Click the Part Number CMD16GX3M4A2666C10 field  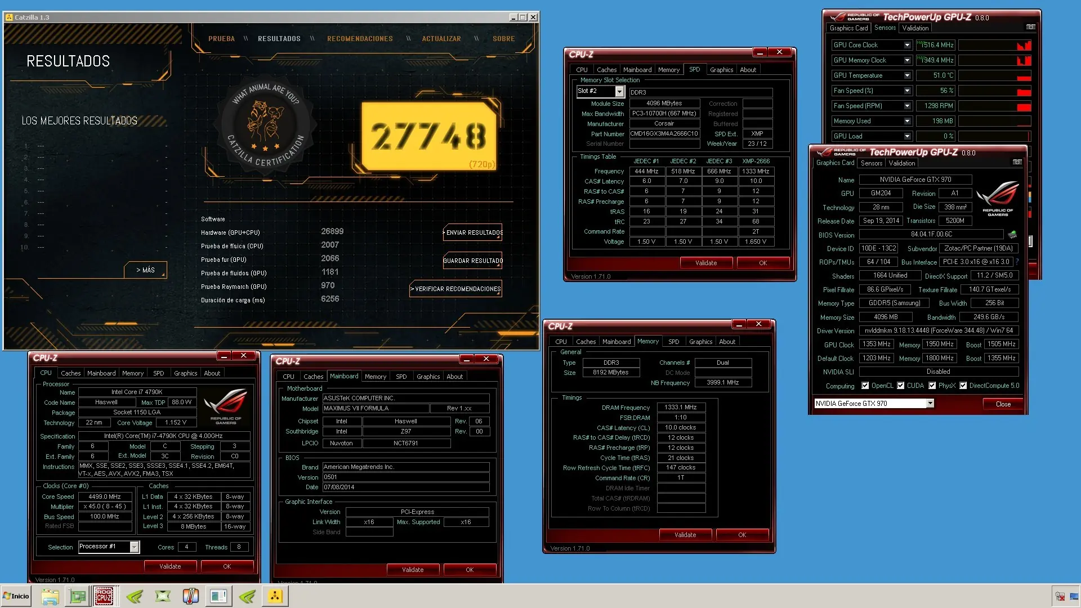click(664, 134)
